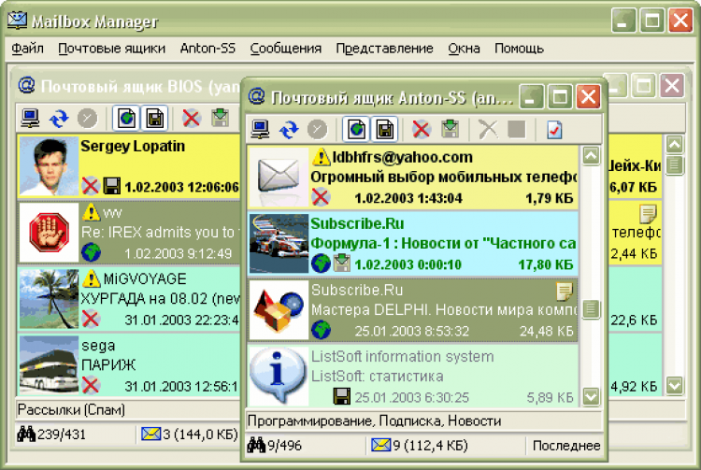Click Delphi shapes thumbnail of Subscribe.Ru message

coord(279,310)
